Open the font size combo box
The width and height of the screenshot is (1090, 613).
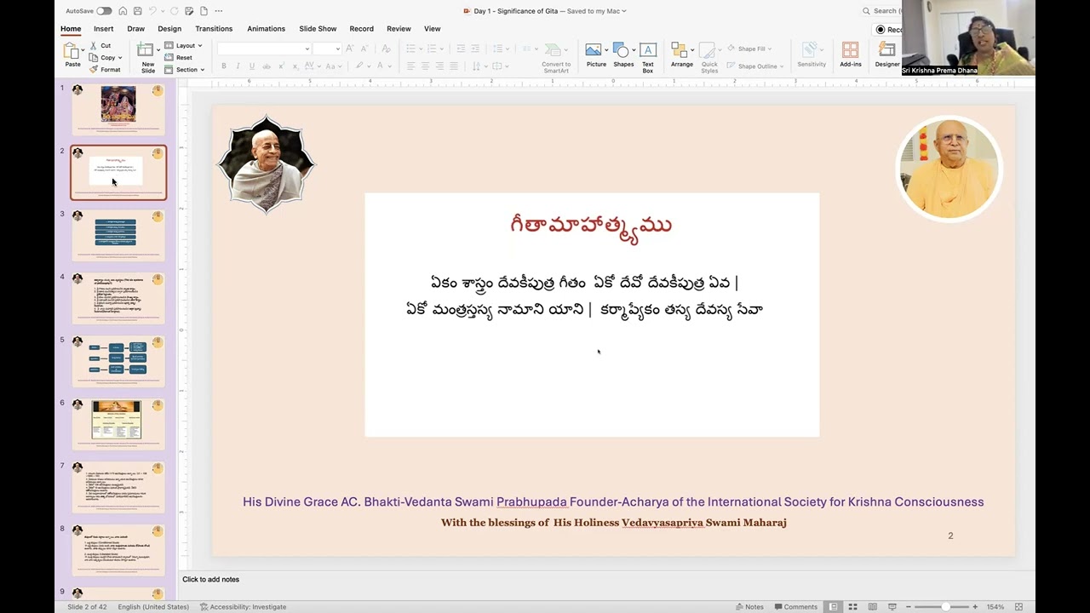(327, 49)
